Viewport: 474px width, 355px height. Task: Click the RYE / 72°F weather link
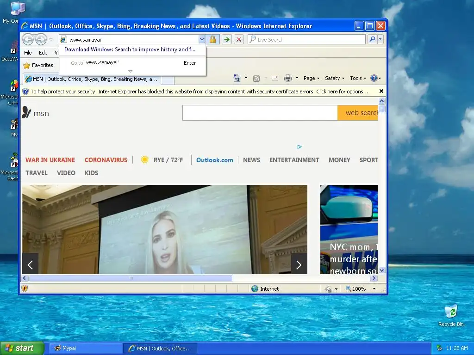point(162,160)
